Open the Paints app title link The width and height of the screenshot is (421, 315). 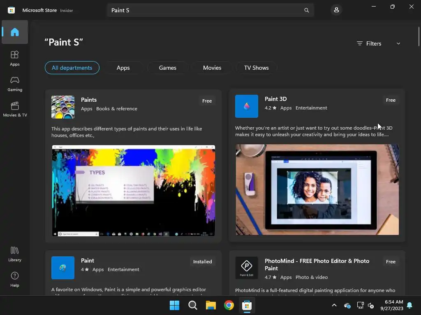89,100
